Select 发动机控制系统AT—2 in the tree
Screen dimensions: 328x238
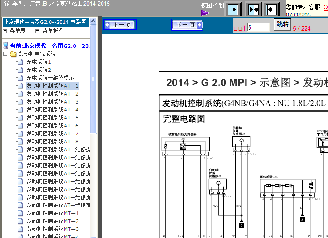click(x=52, y=94)
